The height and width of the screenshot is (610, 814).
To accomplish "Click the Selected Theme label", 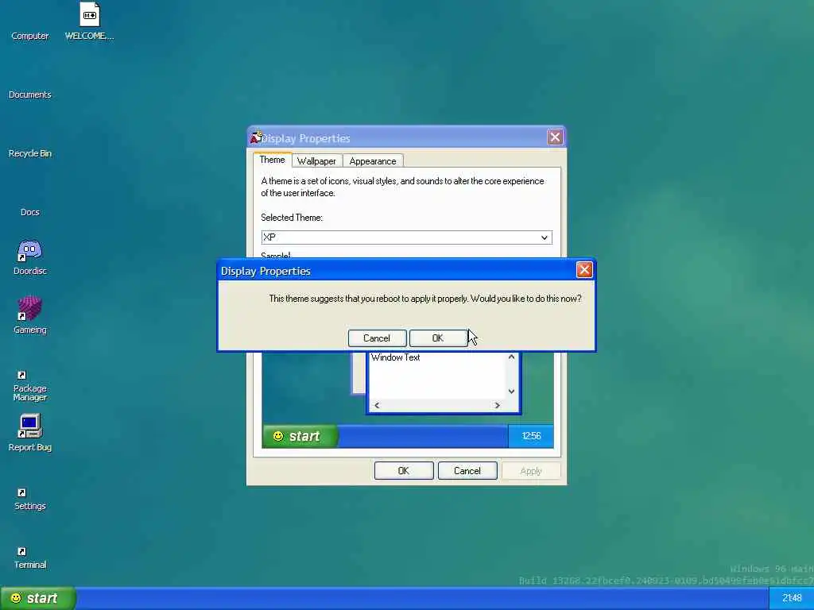I will coord(291,218).
